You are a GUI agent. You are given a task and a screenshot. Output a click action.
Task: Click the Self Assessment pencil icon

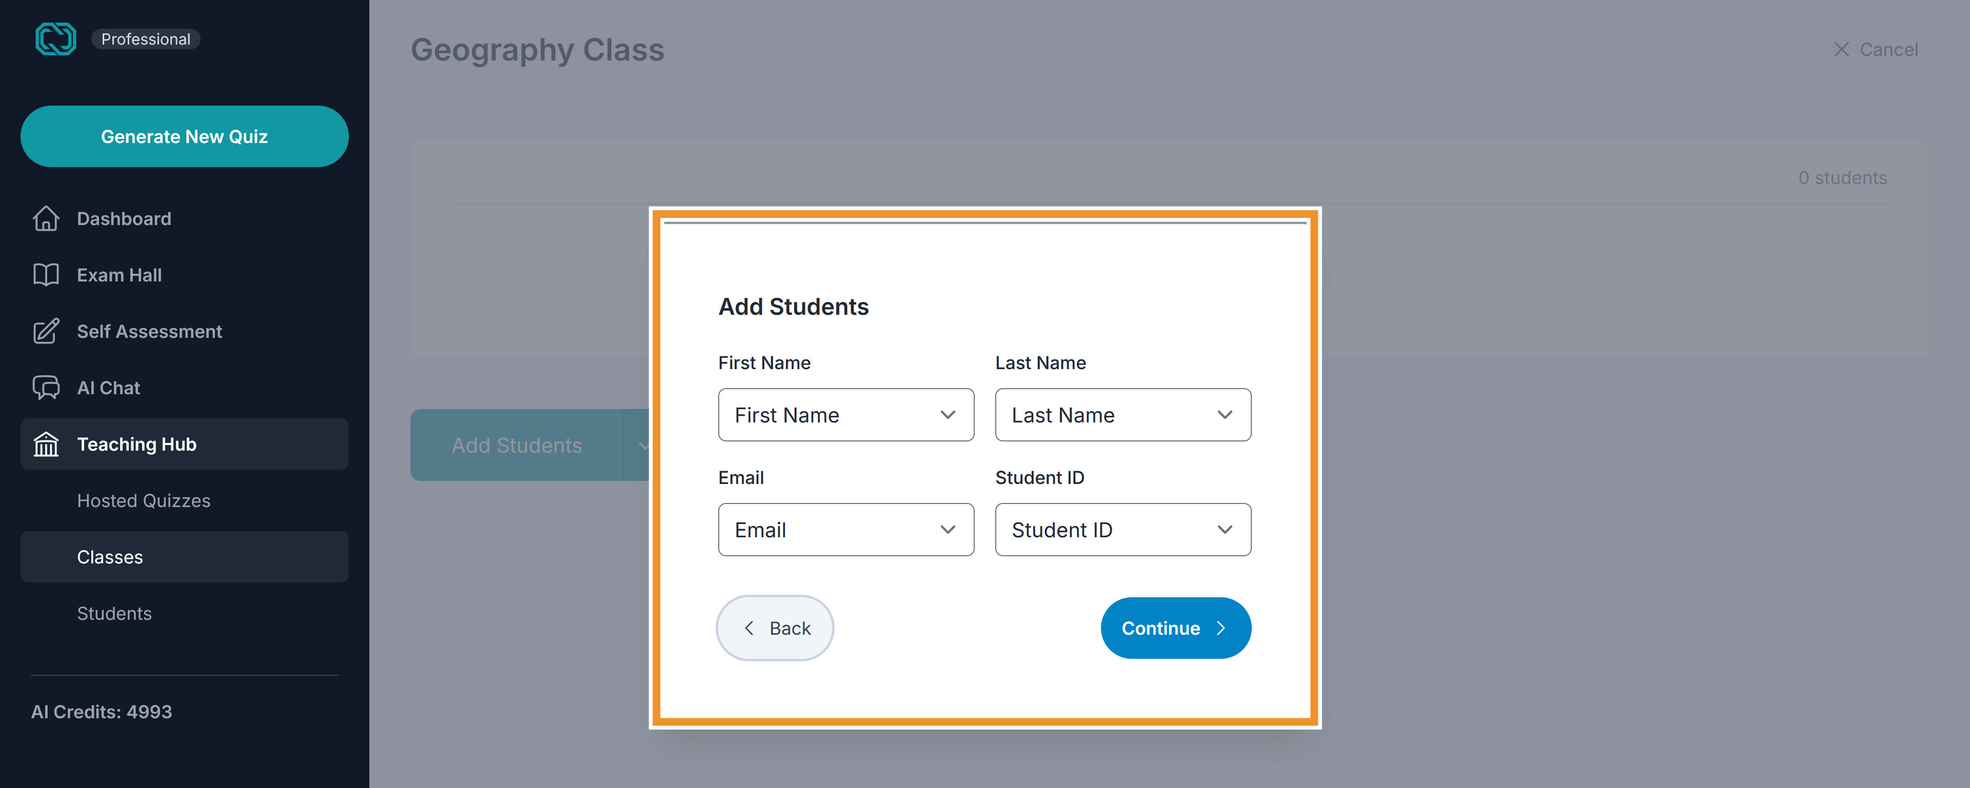coord(46,331)
